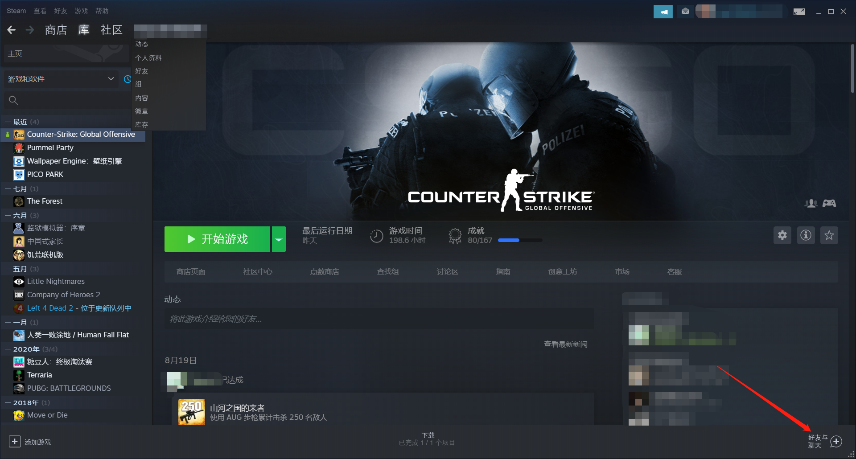The image size is (856, 459).
Task: Collapse the 最近 category
Action: [x=8, y=122]
